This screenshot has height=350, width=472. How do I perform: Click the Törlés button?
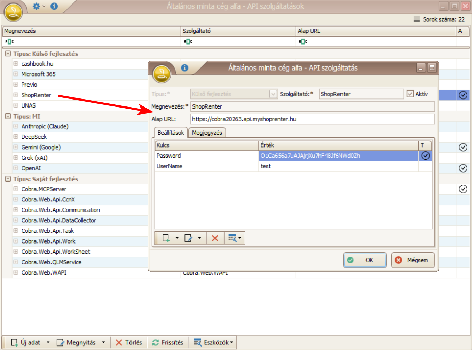point(128,342)
